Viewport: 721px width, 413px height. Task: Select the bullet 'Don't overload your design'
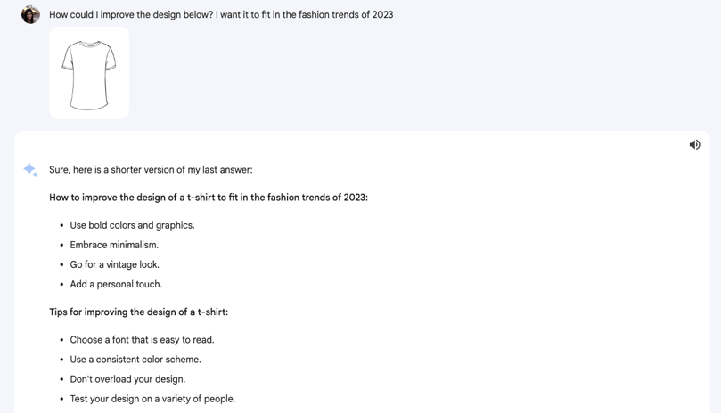127,379
